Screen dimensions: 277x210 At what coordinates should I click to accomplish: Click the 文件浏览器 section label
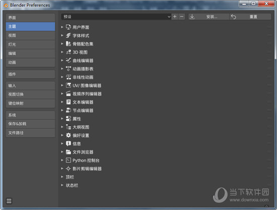[83, 152]
